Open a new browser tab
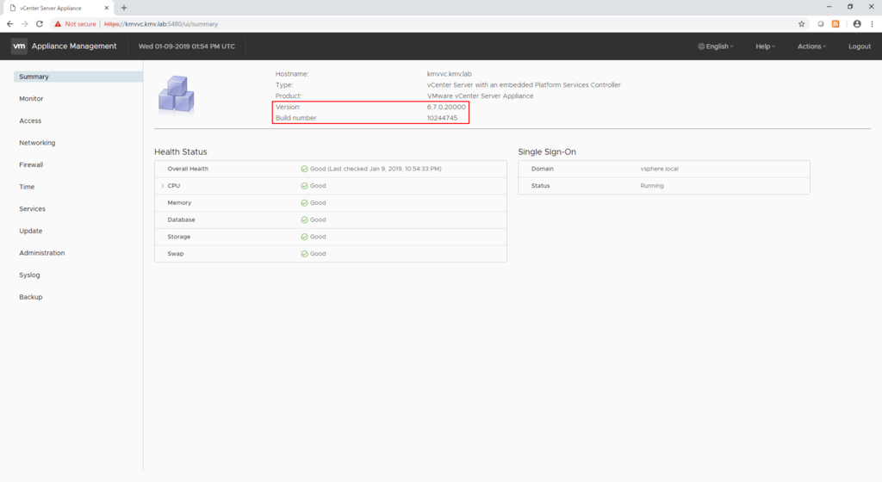 click(x=124, y=8)
